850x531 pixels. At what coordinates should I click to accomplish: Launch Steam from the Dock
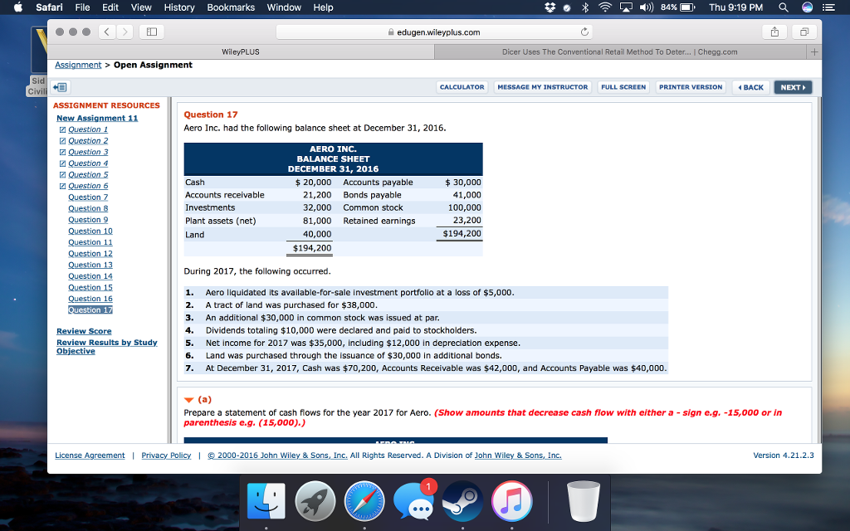462,500
